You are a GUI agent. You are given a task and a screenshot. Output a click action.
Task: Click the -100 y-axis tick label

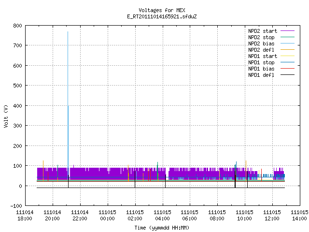click(16, 206)
